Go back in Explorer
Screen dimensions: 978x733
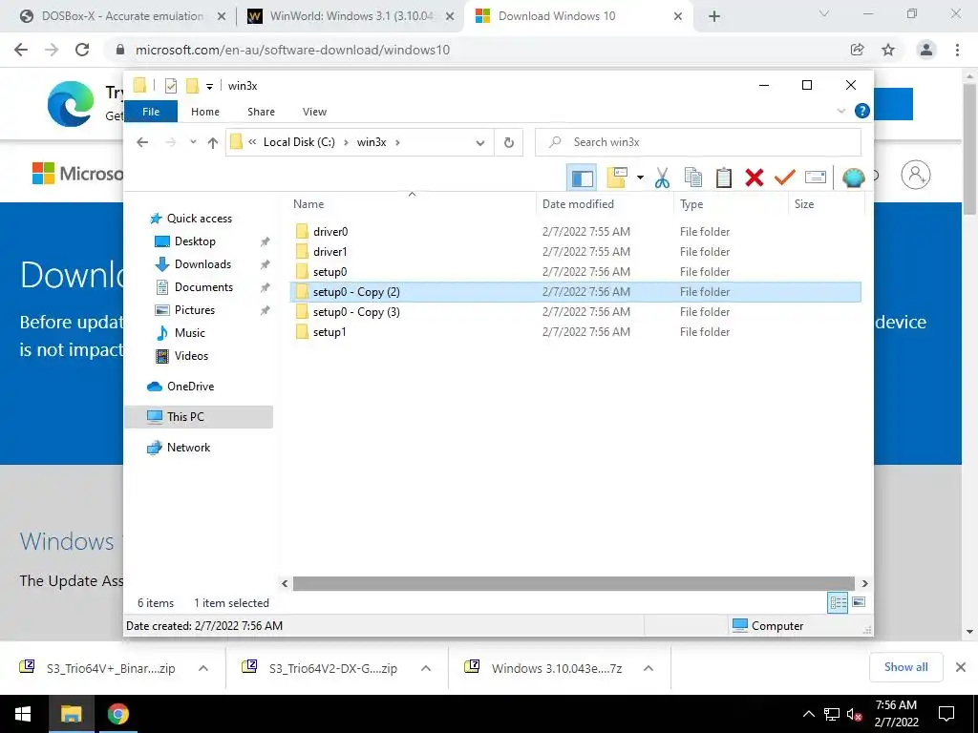[x=142, y=142]
